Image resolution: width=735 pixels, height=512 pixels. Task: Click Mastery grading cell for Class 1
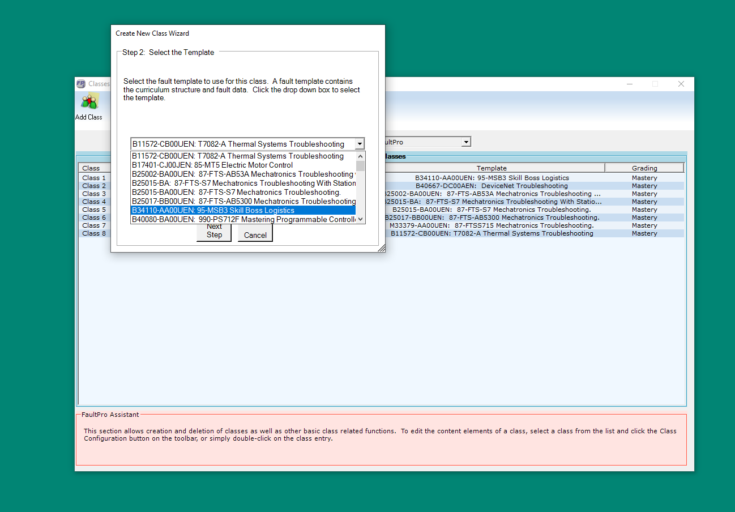pos(644,178)
